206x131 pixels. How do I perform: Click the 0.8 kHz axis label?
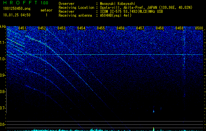3,92
